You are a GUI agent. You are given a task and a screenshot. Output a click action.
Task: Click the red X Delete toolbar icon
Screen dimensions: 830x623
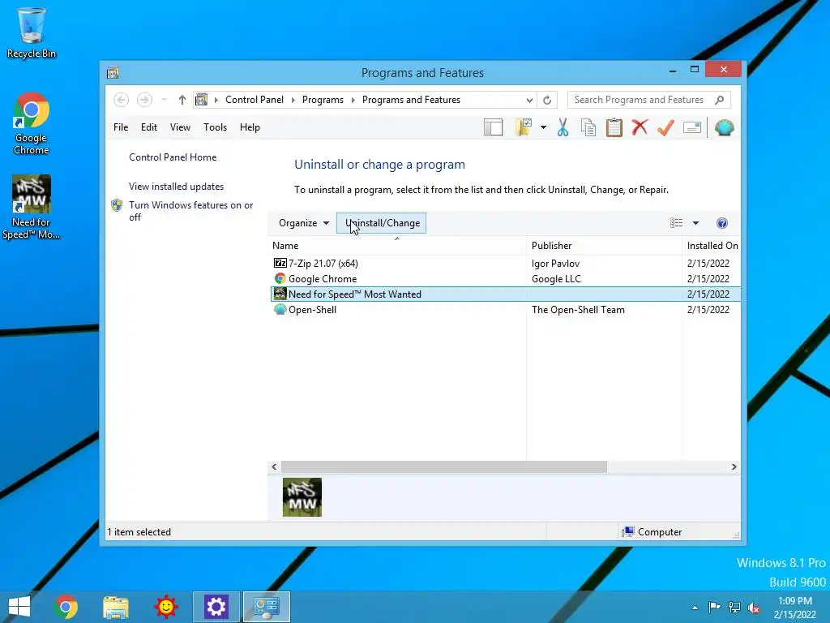click(640, 127)
